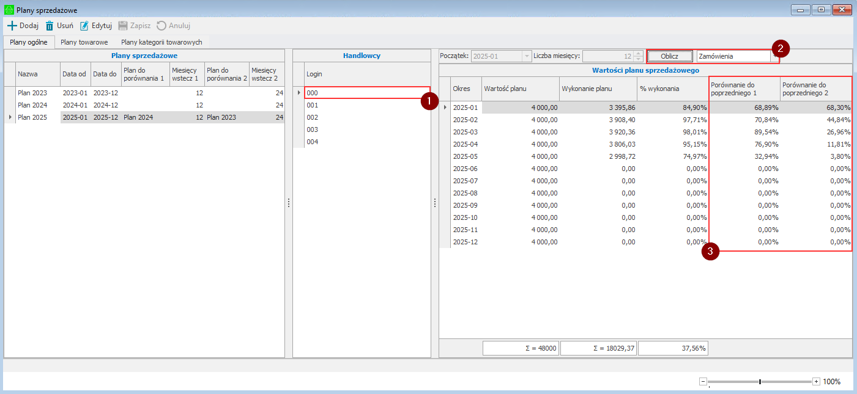Screen dimensions: 857x394
Task: Click zoom in plus icon
Action: pyautogui.click(x=816, y=381)
